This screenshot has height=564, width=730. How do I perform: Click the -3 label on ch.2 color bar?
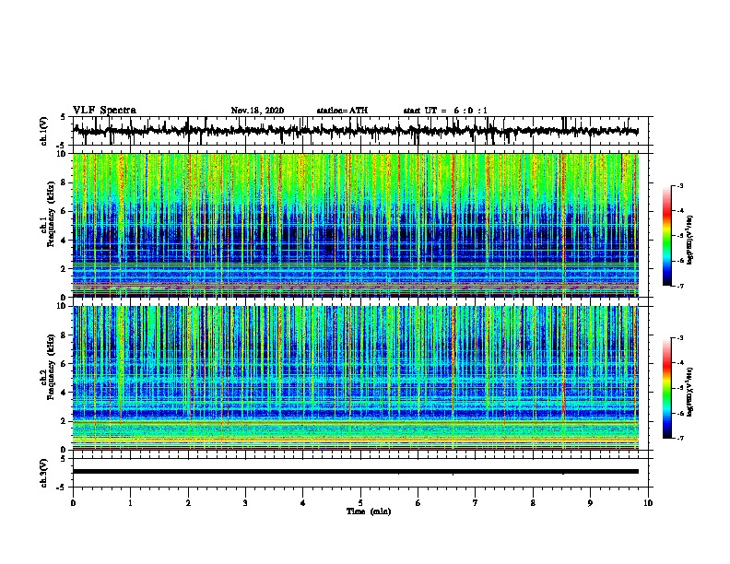pyautogui.click(x=680, y=338)
